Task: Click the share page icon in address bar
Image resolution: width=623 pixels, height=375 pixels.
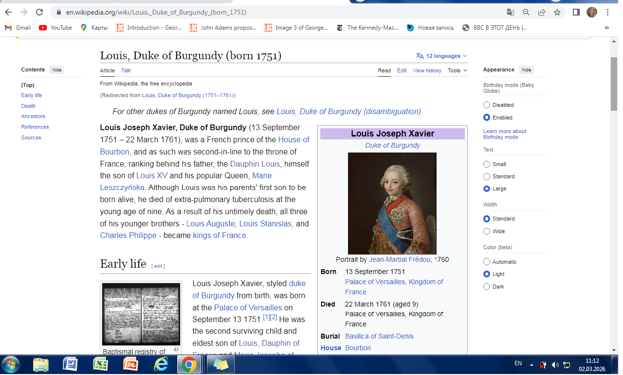Action: [x=542, y=12]
